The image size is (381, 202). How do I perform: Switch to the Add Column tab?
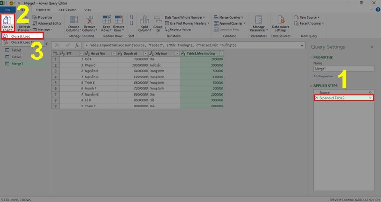(67, 10)
